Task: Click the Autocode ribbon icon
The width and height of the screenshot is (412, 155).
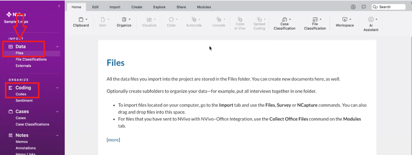Action: pos(194,19)
